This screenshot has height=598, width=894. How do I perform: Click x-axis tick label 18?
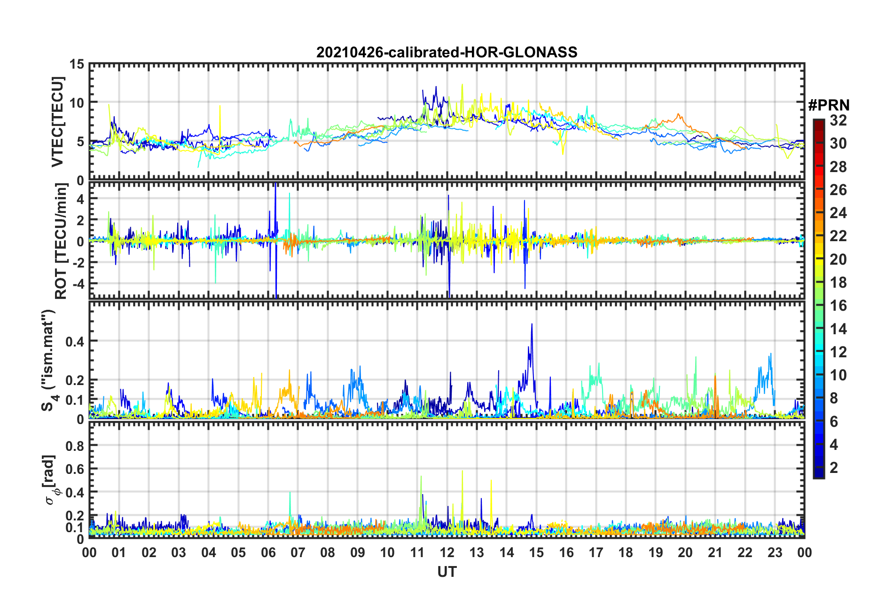626,552
